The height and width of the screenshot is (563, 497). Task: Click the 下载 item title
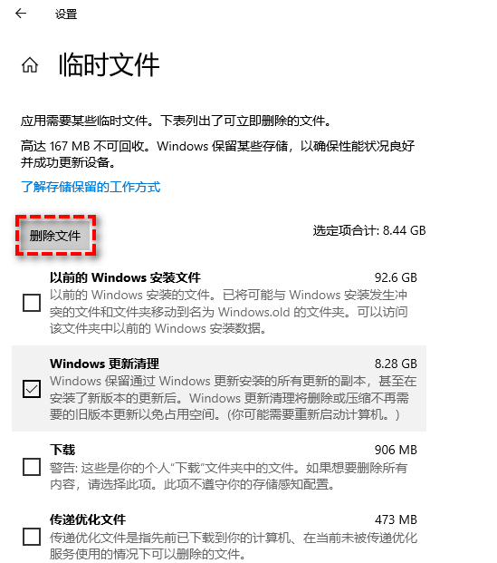point(62,450)
